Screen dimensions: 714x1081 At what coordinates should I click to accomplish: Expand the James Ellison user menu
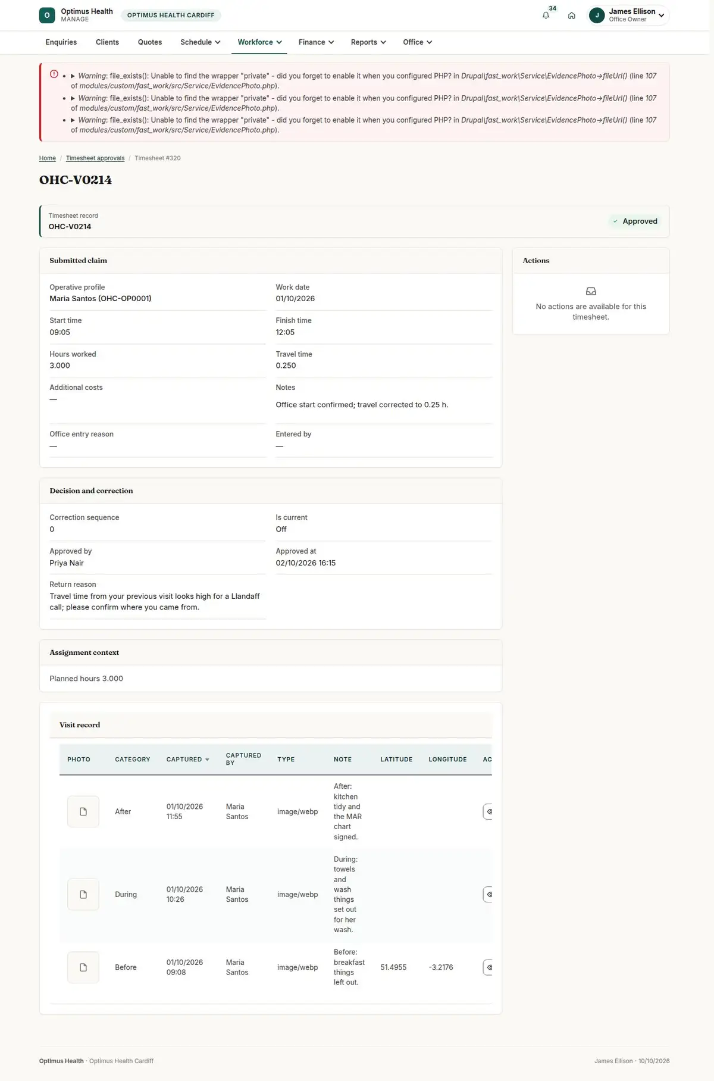tap(628, 15)
